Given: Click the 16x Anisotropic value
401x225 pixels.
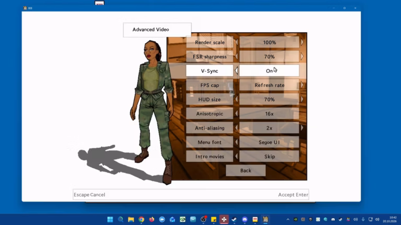Looking at the screenshot, I should tap(269, 114).
